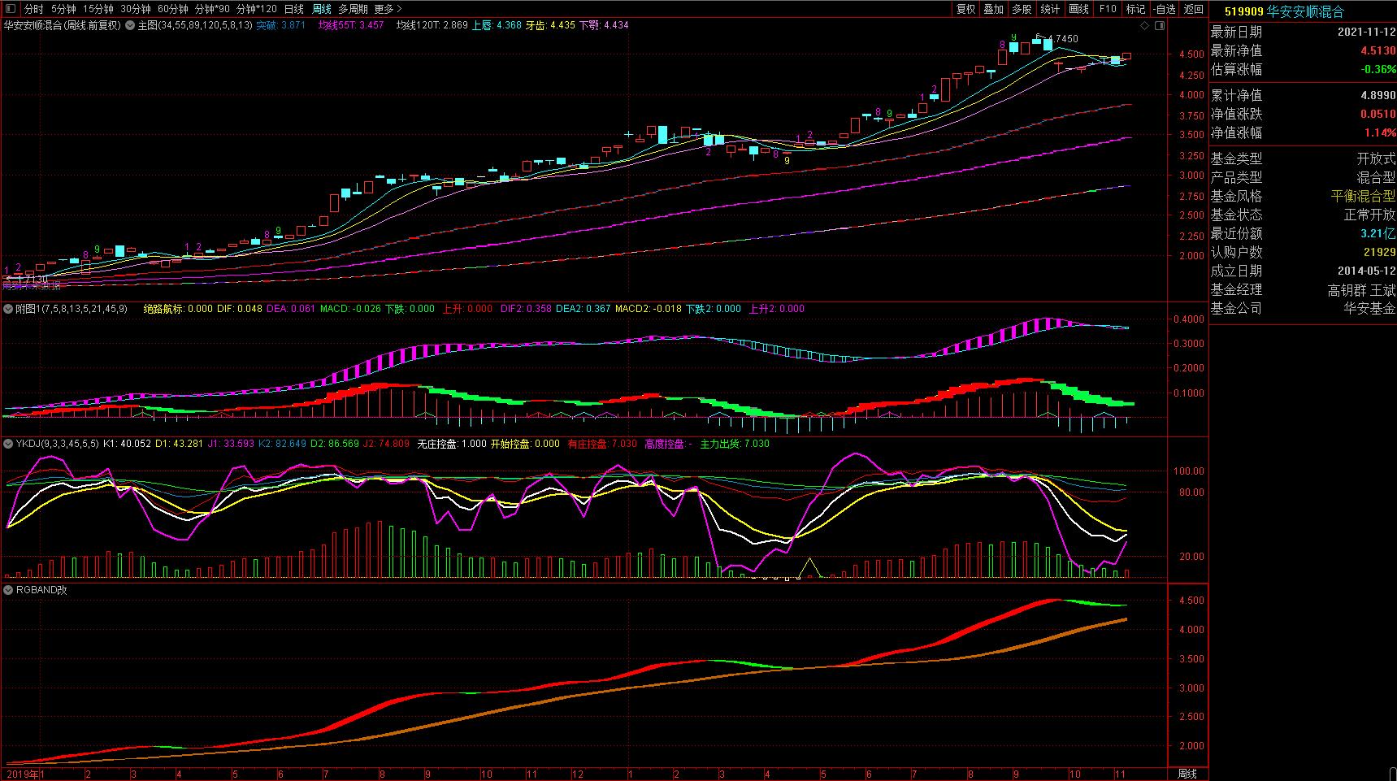
Task: Click chart title 华安安顺混合(周线.前复权)
Action: click(62, 25)
